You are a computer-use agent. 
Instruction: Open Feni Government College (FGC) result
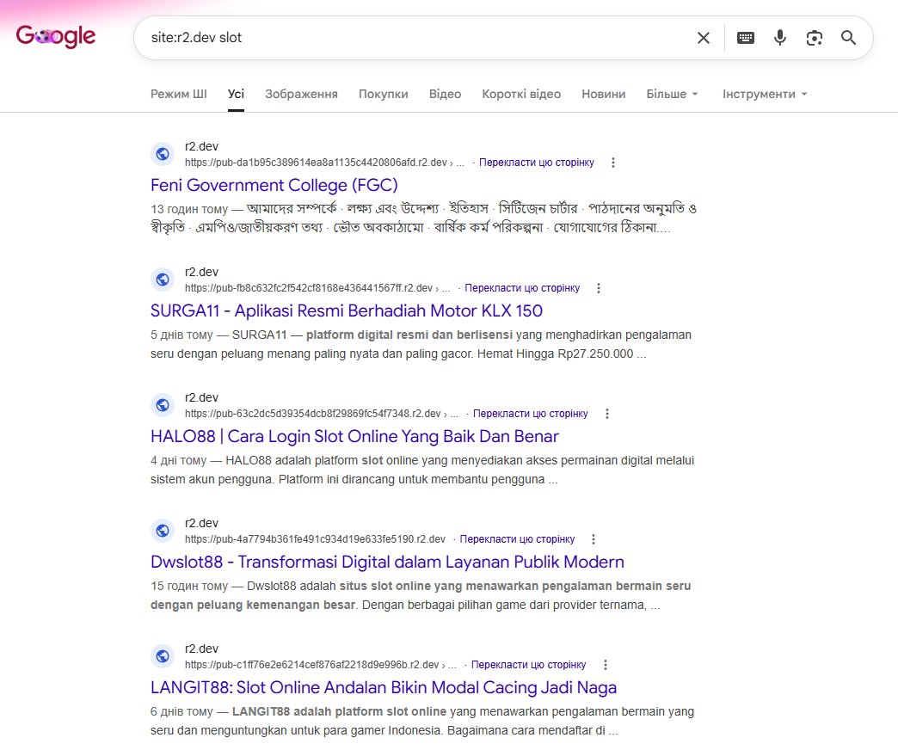tap(274, 185)
